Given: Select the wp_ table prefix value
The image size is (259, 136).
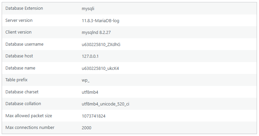Looking at the screenshot, I should coord(86,80).
